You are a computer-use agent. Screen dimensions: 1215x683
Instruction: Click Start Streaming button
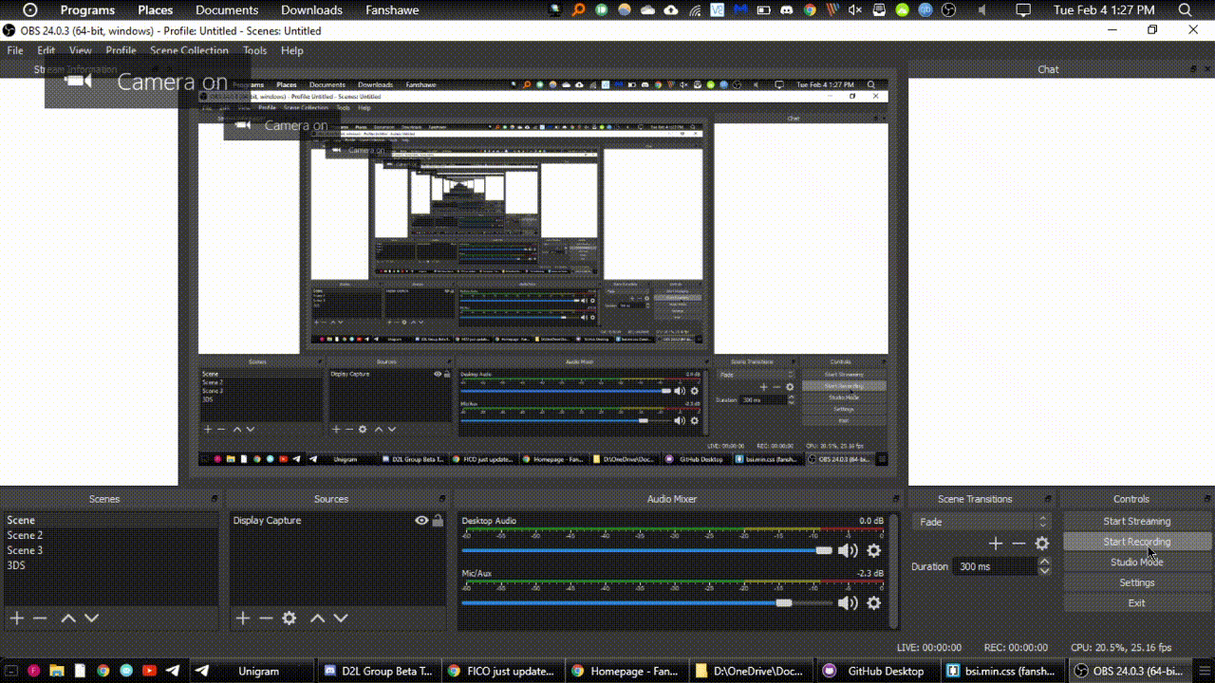click(1136, 521)
